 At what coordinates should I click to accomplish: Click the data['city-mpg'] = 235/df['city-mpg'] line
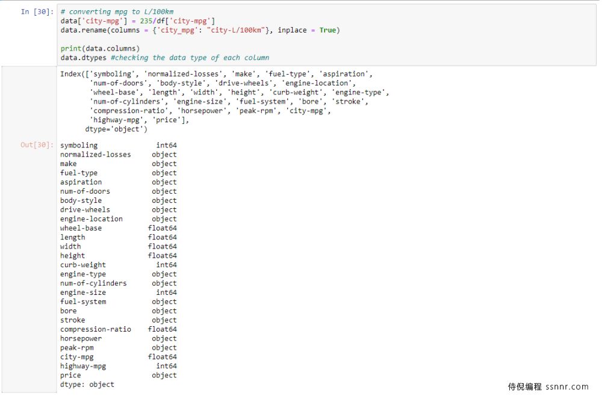click(x=137, y=21)
